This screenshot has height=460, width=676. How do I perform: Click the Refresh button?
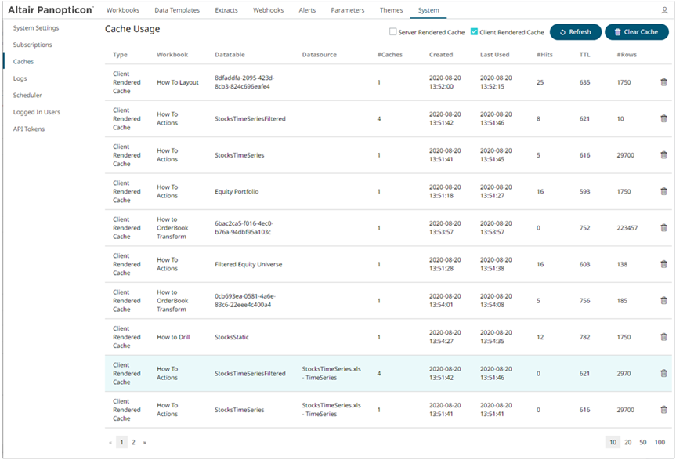(575, 32)
